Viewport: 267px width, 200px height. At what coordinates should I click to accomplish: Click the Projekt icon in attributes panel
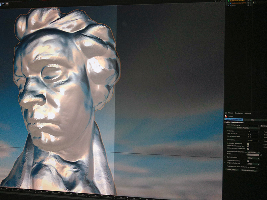click(x=226, y=116)
